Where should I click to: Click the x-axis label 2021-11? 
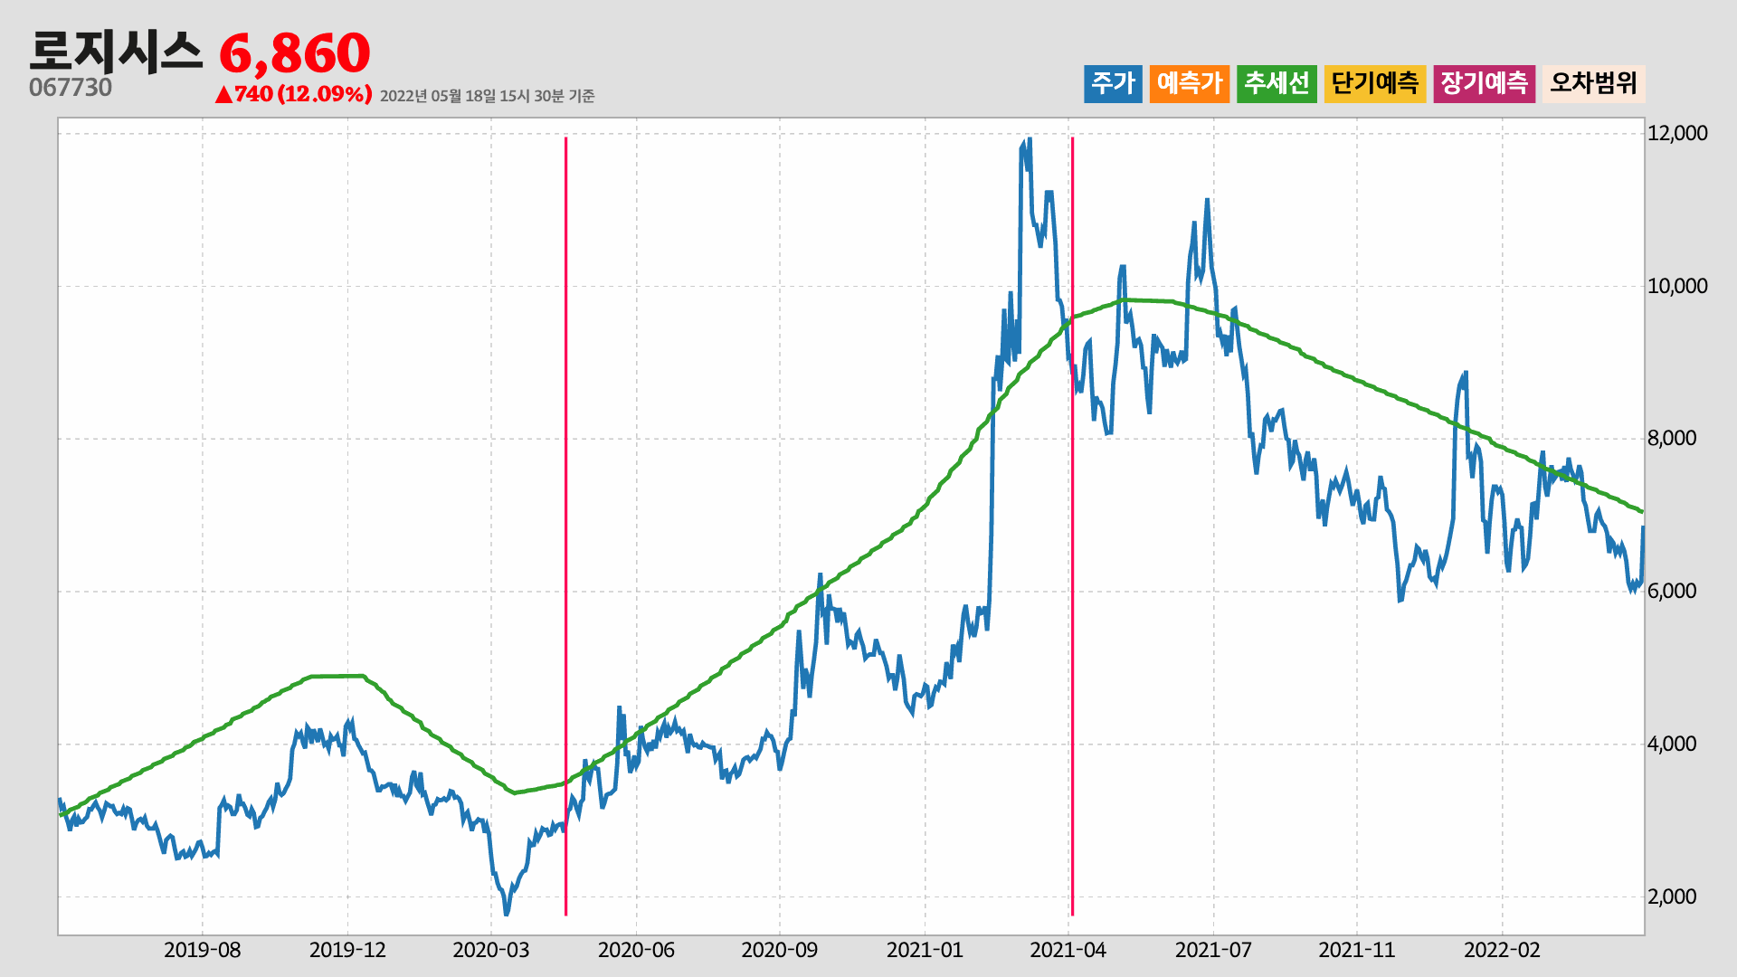[x=1357, y=950]
